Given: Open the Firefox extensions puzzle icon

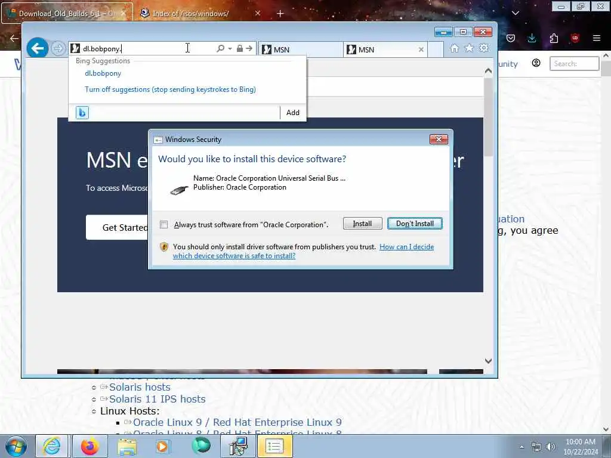Looking at the screenshot, I should pos(554,38).
